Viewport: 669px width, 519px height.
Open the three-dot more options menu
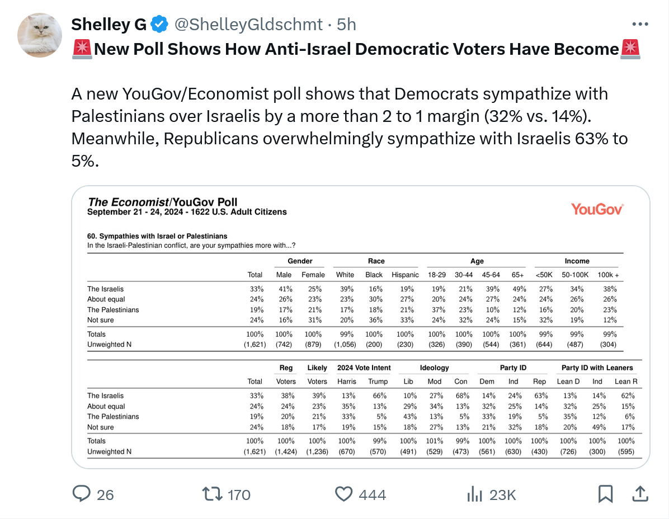tap(640, 25)
